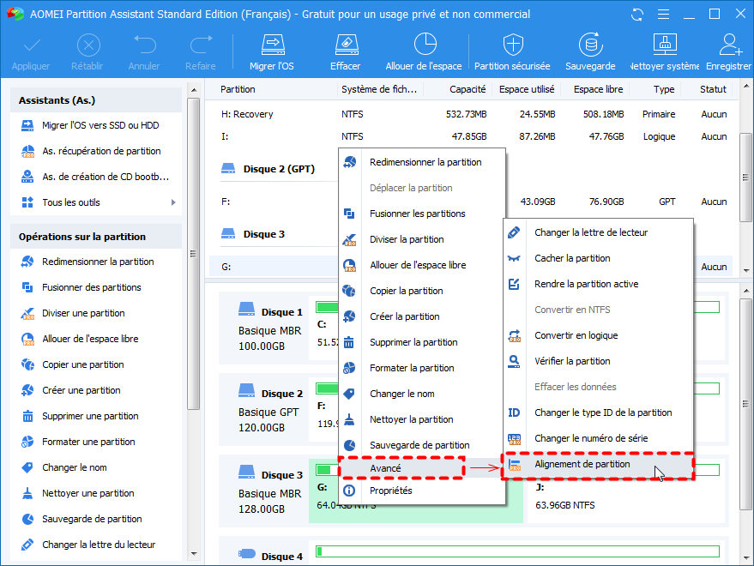
Task: Select Redimensionner la partition in context menu
Action: point(425,162)
